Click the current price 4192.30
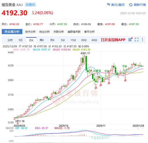This screenshot has height=143, width=148. click(x=14, y=13)
